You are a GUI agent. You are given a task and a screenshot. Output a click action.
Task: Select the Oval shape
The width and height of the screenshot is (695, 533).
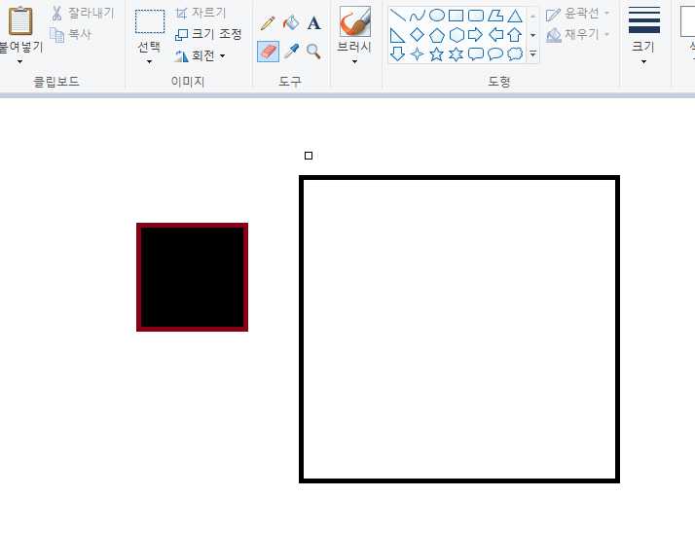(437, 16)
